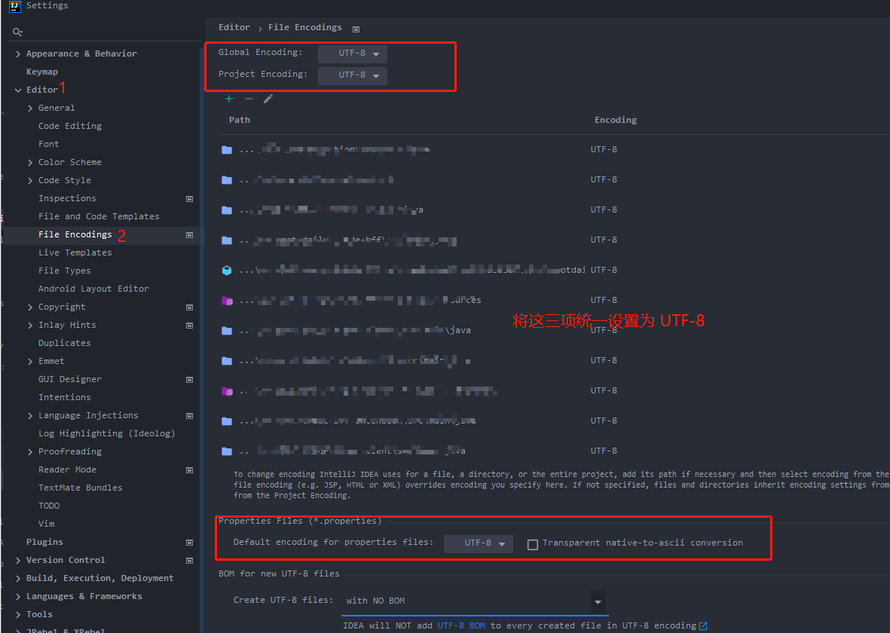Click the module cube icon in path list
Viewport: 890px width, 633px height.
tap(227, 271)
